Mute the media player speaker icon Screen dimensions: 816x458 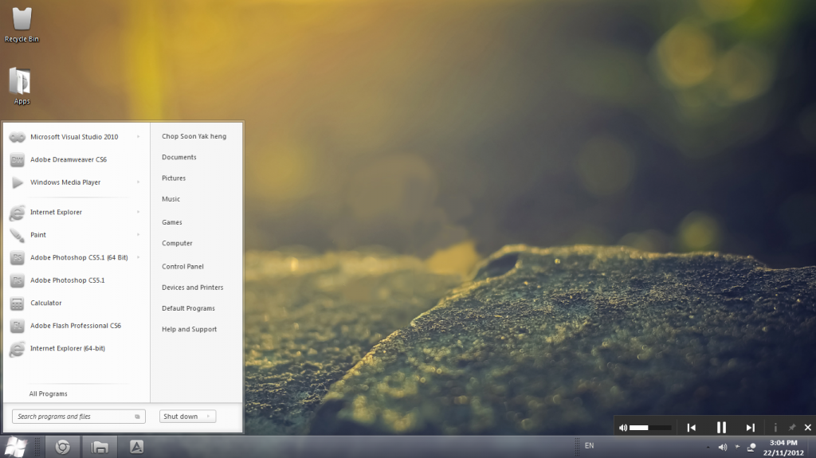[623, 428]
